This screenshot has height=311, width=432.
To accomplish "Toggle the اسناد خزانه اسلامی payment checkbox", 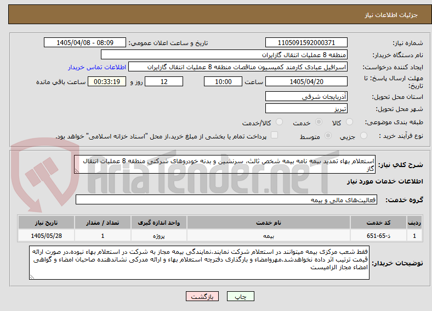I will (x=275, y=135).
